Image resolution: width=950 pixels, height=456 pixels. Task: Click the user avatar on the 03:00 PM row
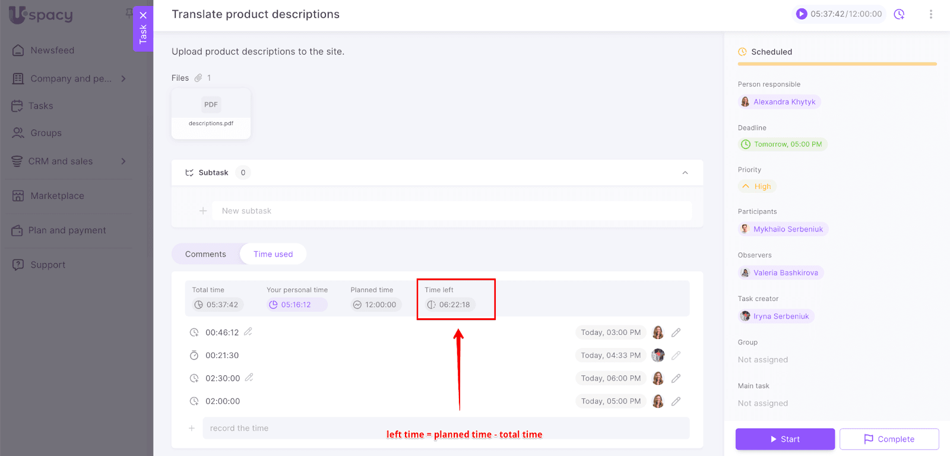tap(658, 332)
